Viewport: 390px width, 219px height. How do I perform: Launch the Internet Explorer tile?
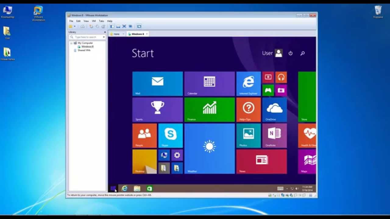click(249, 84)
